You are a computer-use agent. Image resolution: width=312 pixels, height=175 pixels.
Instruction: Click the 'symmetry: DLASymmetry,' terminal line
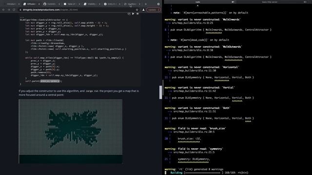[x=194, y=159]
